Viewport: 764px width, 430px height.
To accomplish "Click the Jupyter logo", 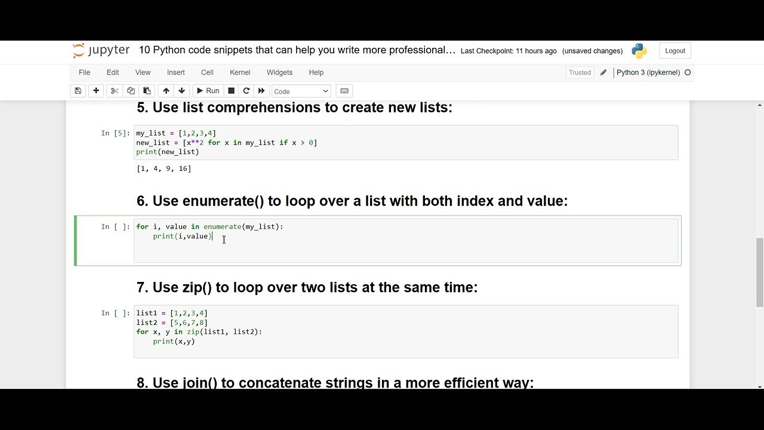I will pyautogui.click(x=101, y=50).
